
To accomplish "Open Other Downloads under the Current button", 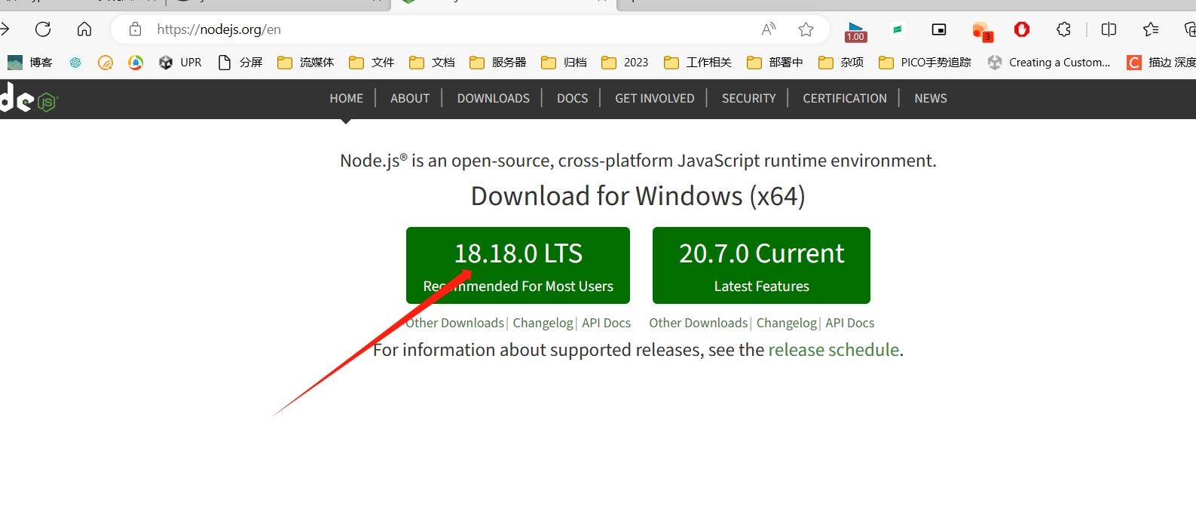I will coord(699,323).
